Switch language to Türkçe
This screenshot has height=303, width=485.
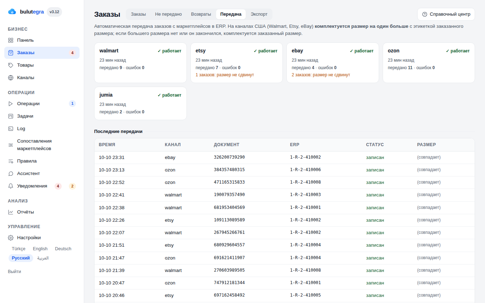(x=19, y=249)
